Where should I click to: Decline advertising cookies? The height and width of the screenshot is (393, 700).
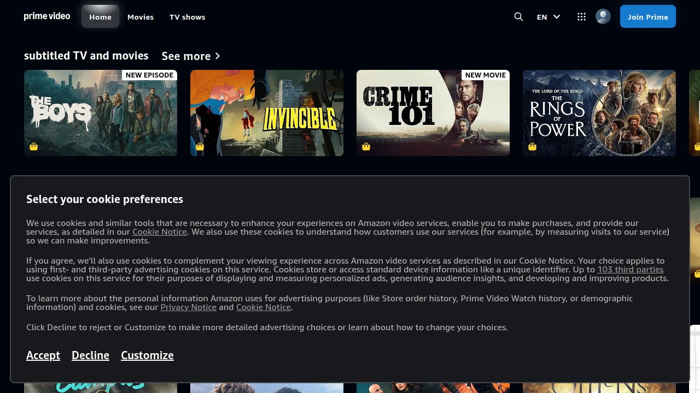(90, 355)
